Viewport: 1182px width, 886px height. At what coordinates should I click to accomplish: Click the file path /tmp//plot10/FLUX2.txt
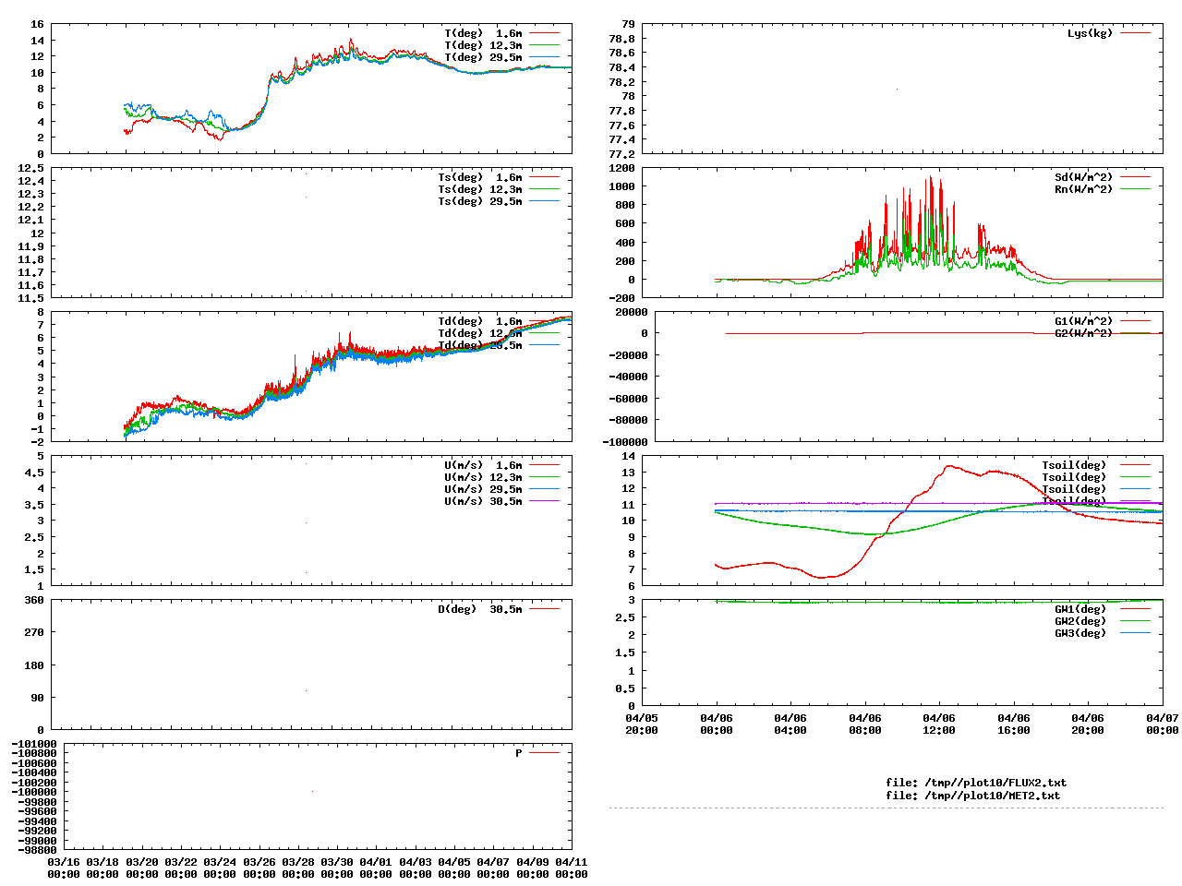coord(995,783)
